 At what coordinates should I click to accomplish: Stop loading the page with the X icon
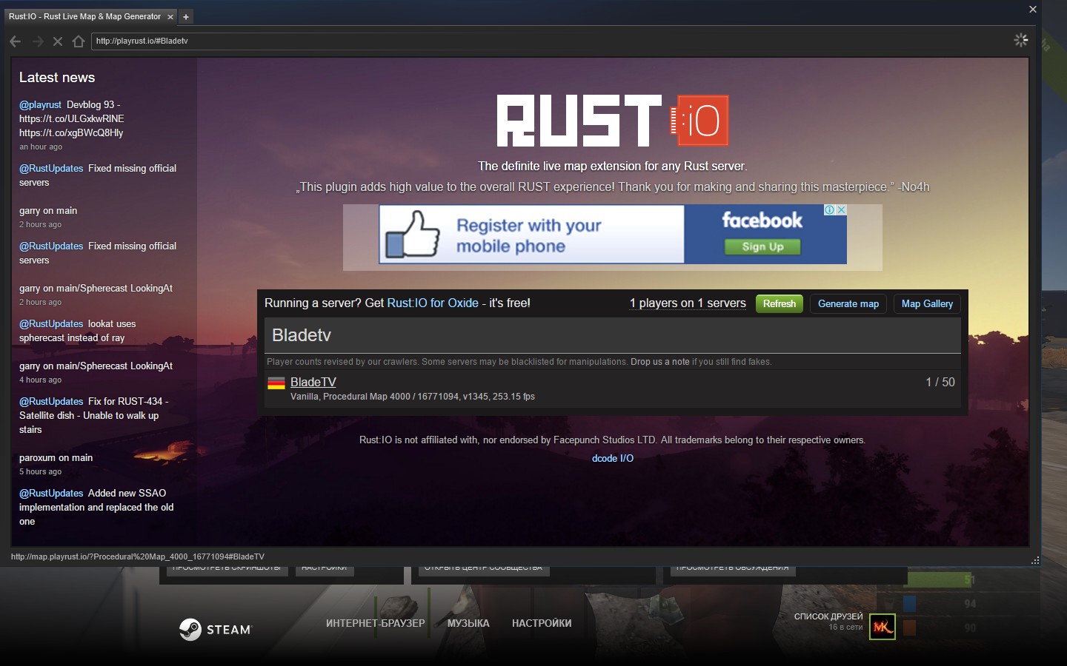pyautogui.click(x=58, y=41)
